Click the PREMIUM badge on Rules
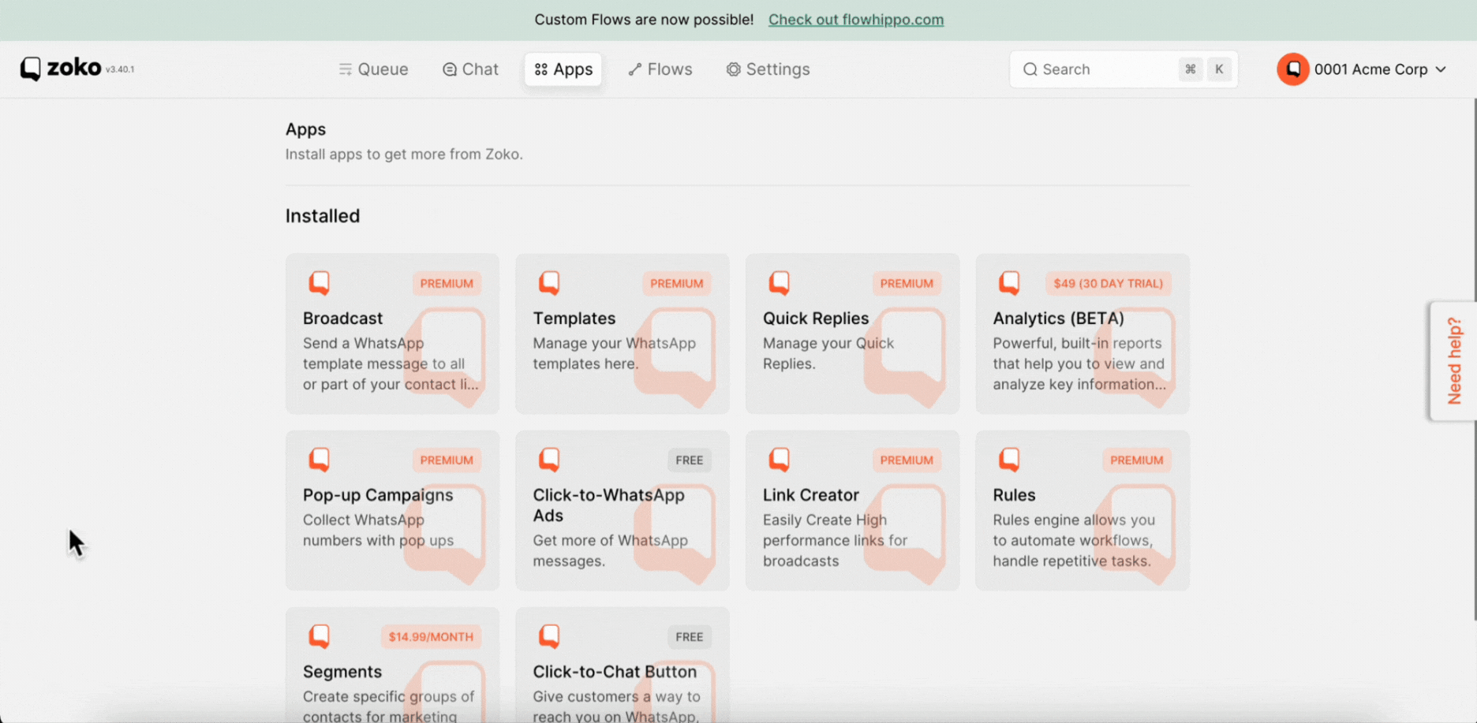This screenshot has width=1477, height=723. (1136, 460)
